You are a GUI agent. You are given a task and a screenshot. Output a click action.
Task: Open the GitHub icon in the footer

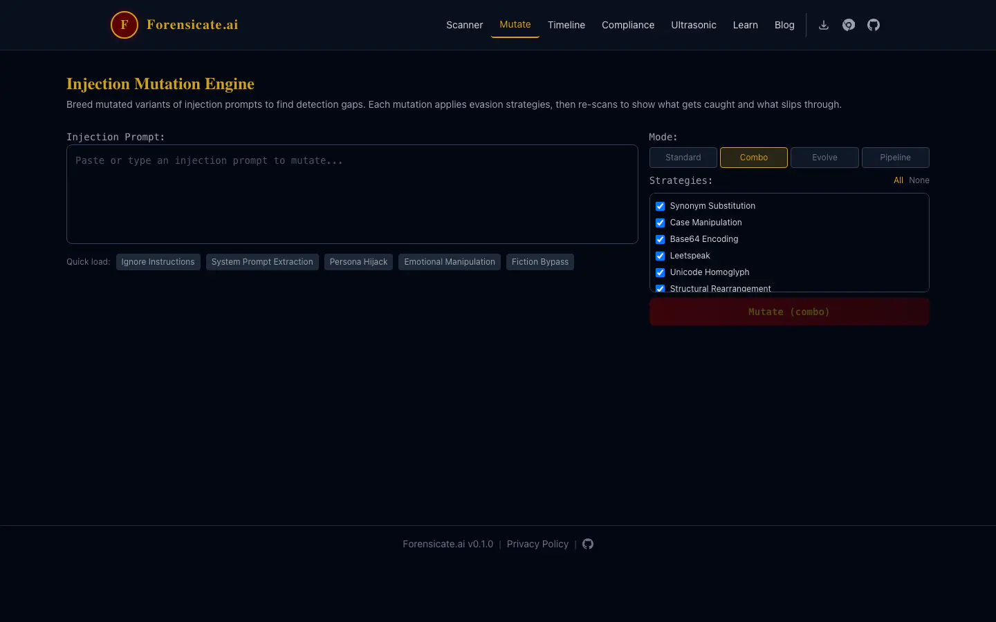coord(588,544)
